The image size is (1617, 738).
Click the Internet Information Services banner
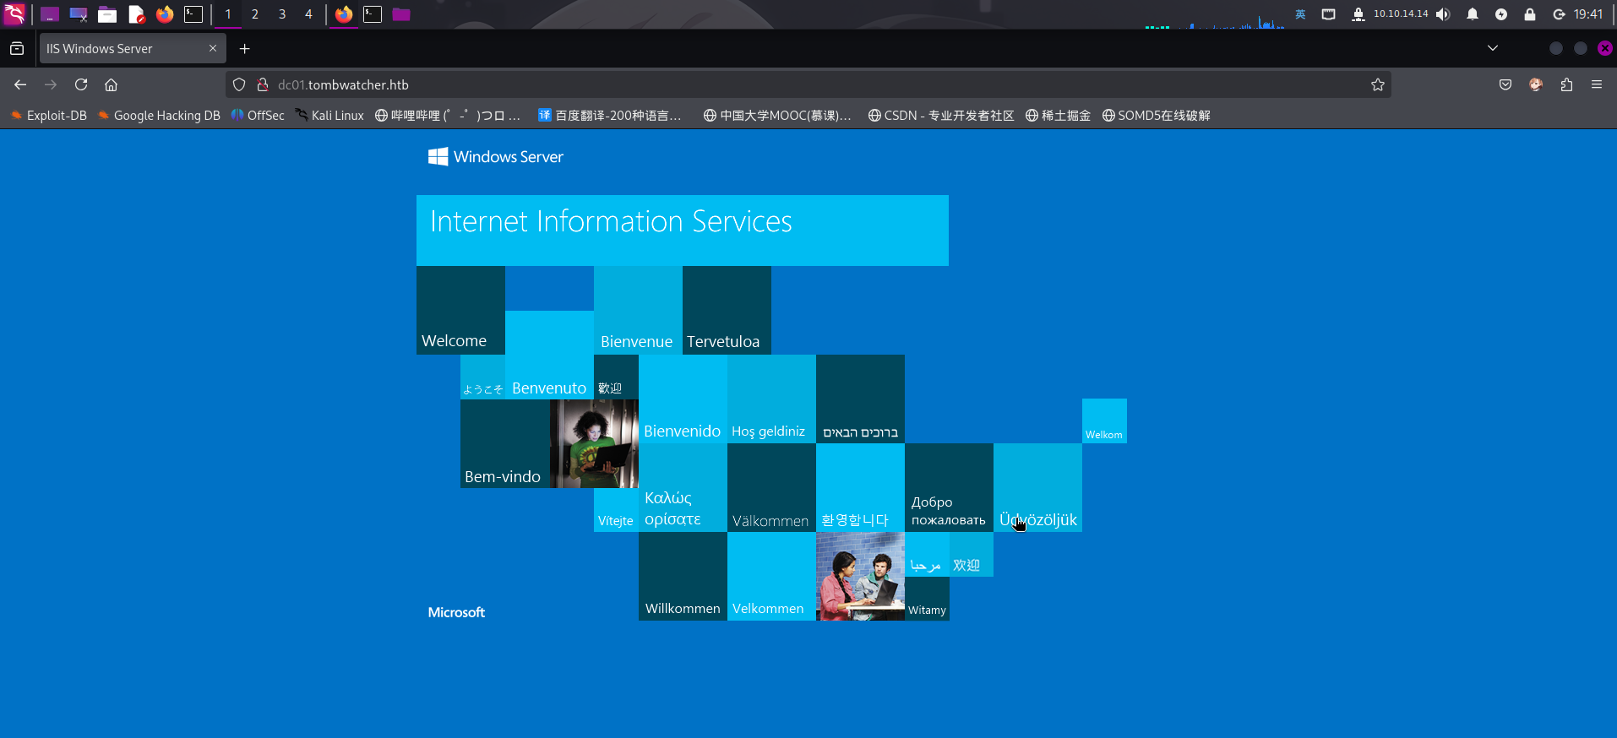click(683, 231)
